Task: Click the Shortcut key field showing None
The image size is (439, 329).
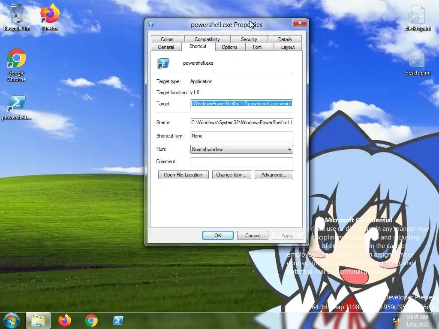Action: click(242, 136)
